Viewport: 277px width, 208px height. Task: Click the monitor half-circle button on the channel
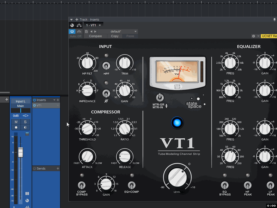tap(25, 127)
